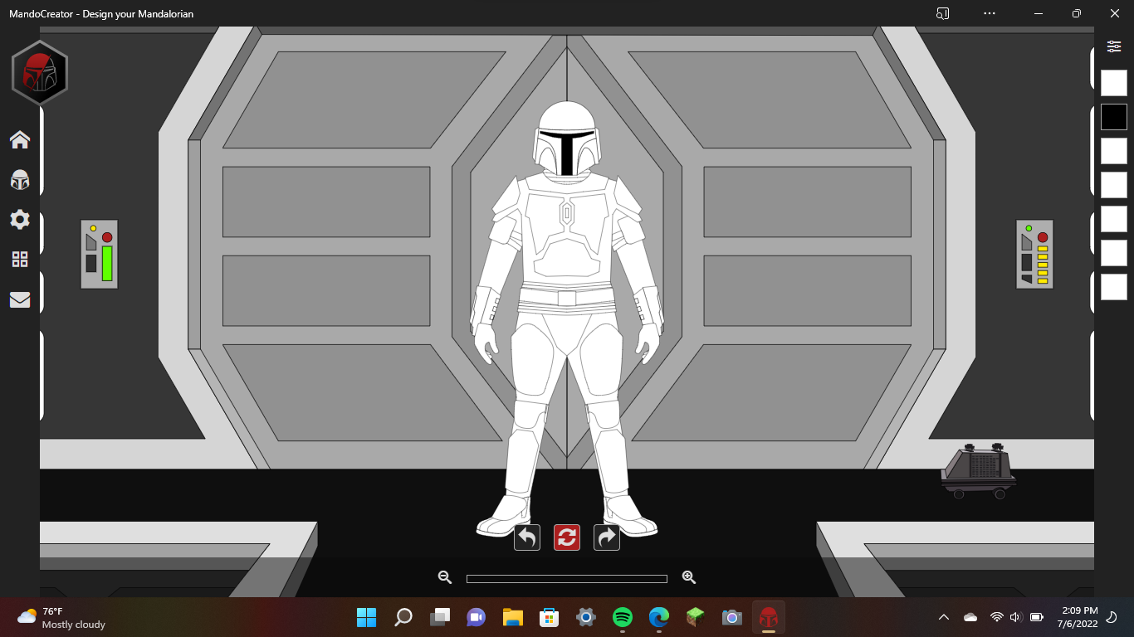The height and width of the screenshot is (637, 1134).
Task: Open File Explorer from the taskbar
Action: 512,617
